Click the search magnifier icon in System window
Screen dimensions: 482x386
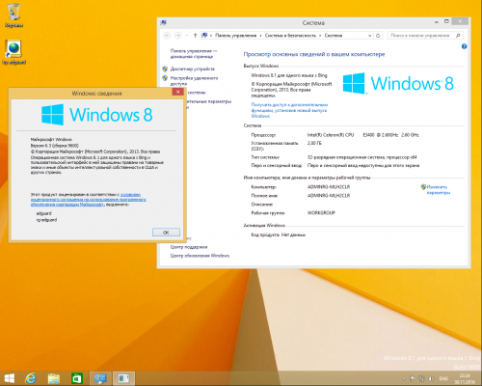tap(458, 36)
